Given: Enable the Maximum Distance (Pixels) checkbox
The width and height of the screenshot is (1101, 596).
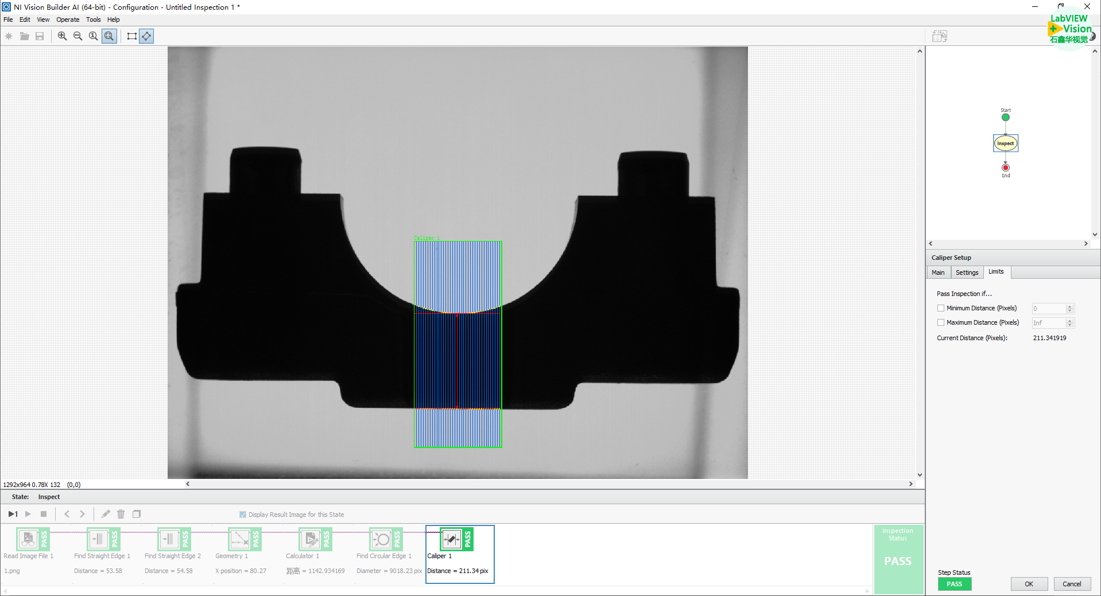Looking at the screenshot, I should (x=941, y=322).
